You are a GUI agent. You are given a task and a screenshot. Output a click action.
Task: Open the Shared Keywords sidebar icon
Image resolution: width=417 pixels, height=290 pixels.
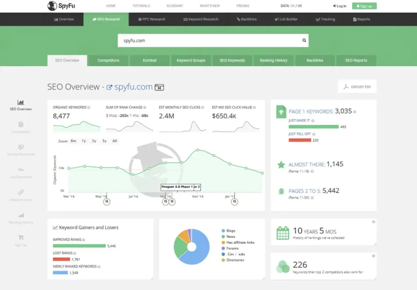(x=21, y=147)
